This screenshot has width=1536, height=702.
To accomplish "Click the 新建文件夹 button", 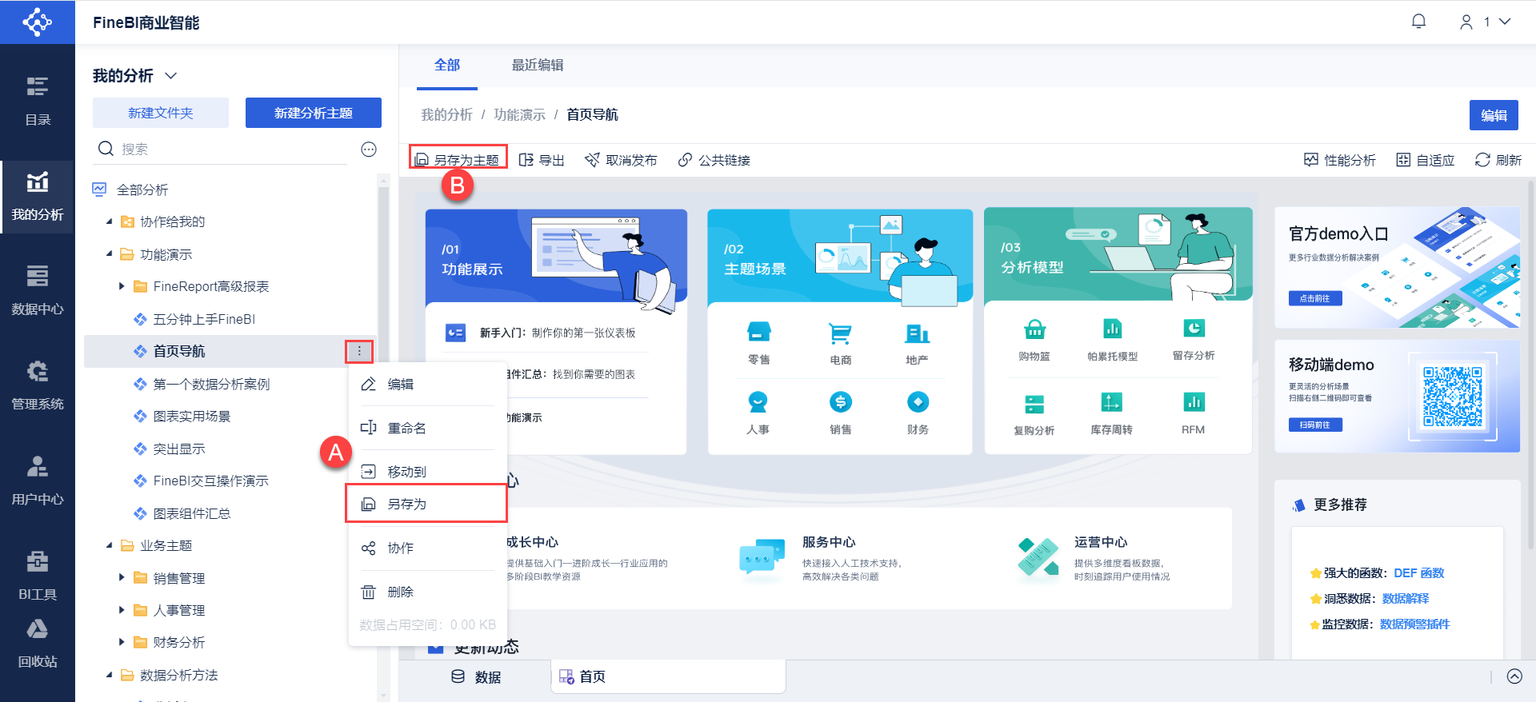I will tap(161, 113).
